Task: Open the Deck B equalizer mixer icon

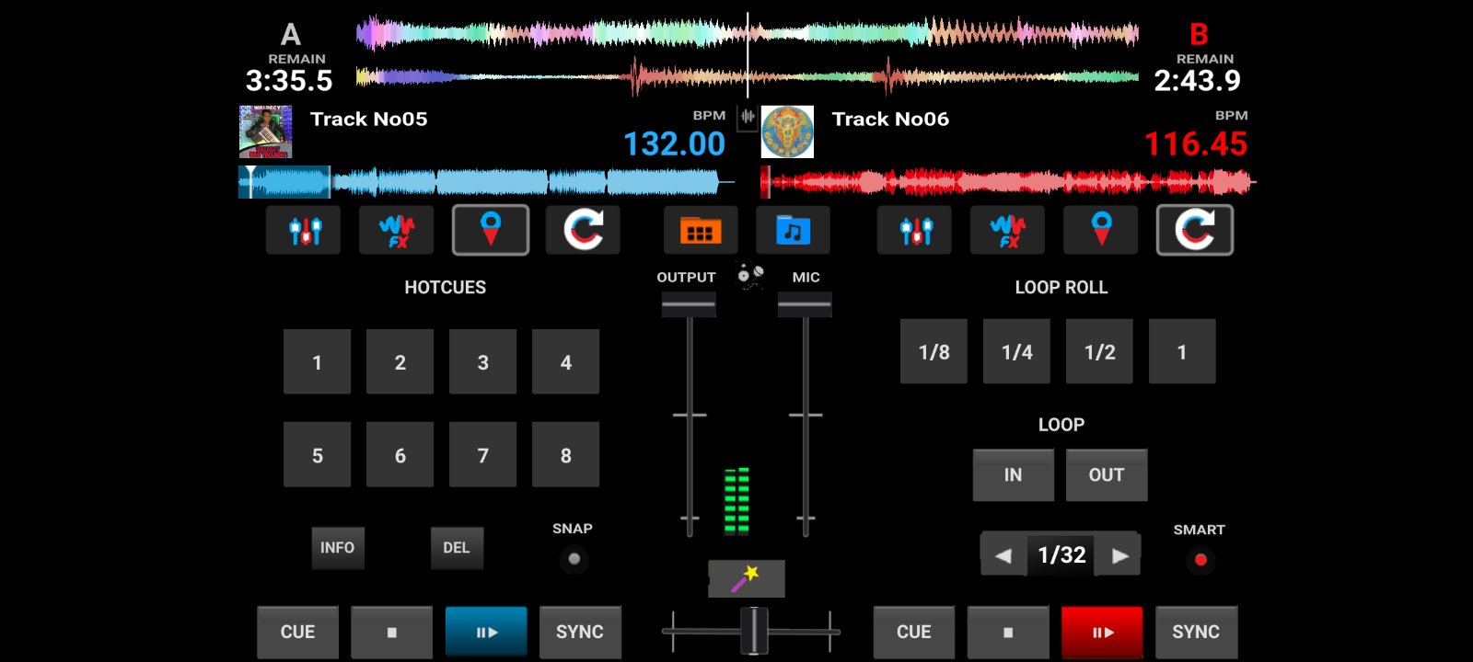Action: (x=915, y=230)
